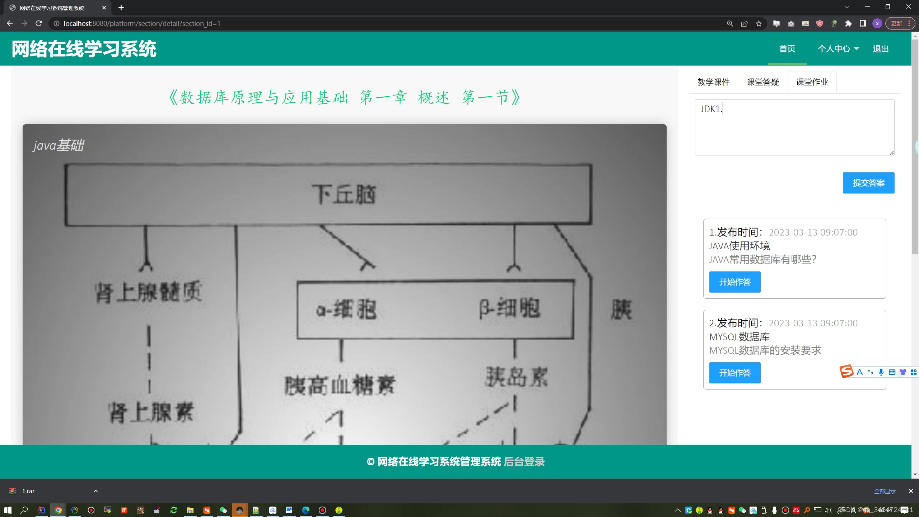
Task: Click the share page icon in address bar
Action: click(x=744, y=24)
